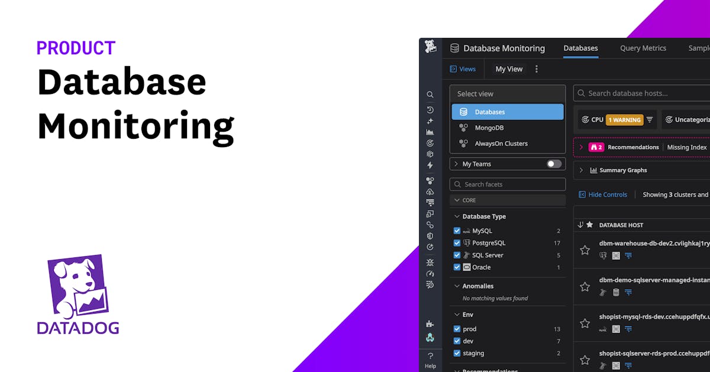Viewport: 710px width, 372px height.
Task: Open the search magnifier in the left nav bar
Action: click(430, 94)
